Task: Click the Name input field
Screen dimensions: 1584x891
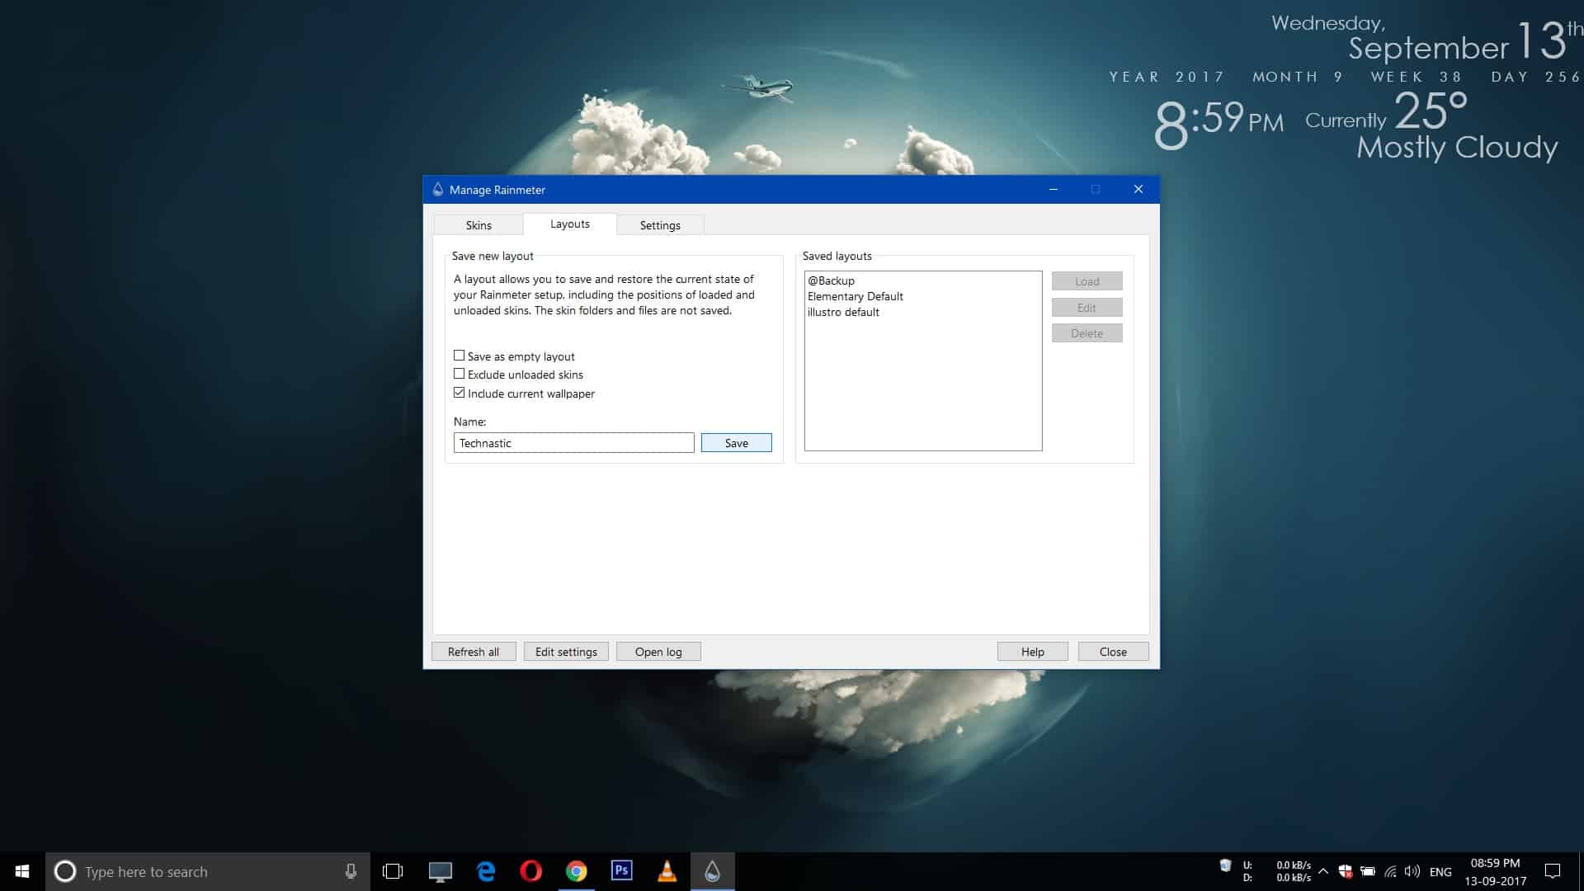Action: (573, 443)
